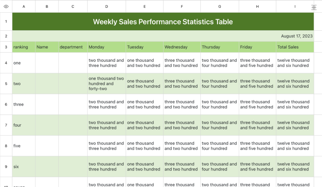The image size is (322, 187).
Task: Click Thursday value in row 9
Action: click(220, 167)
